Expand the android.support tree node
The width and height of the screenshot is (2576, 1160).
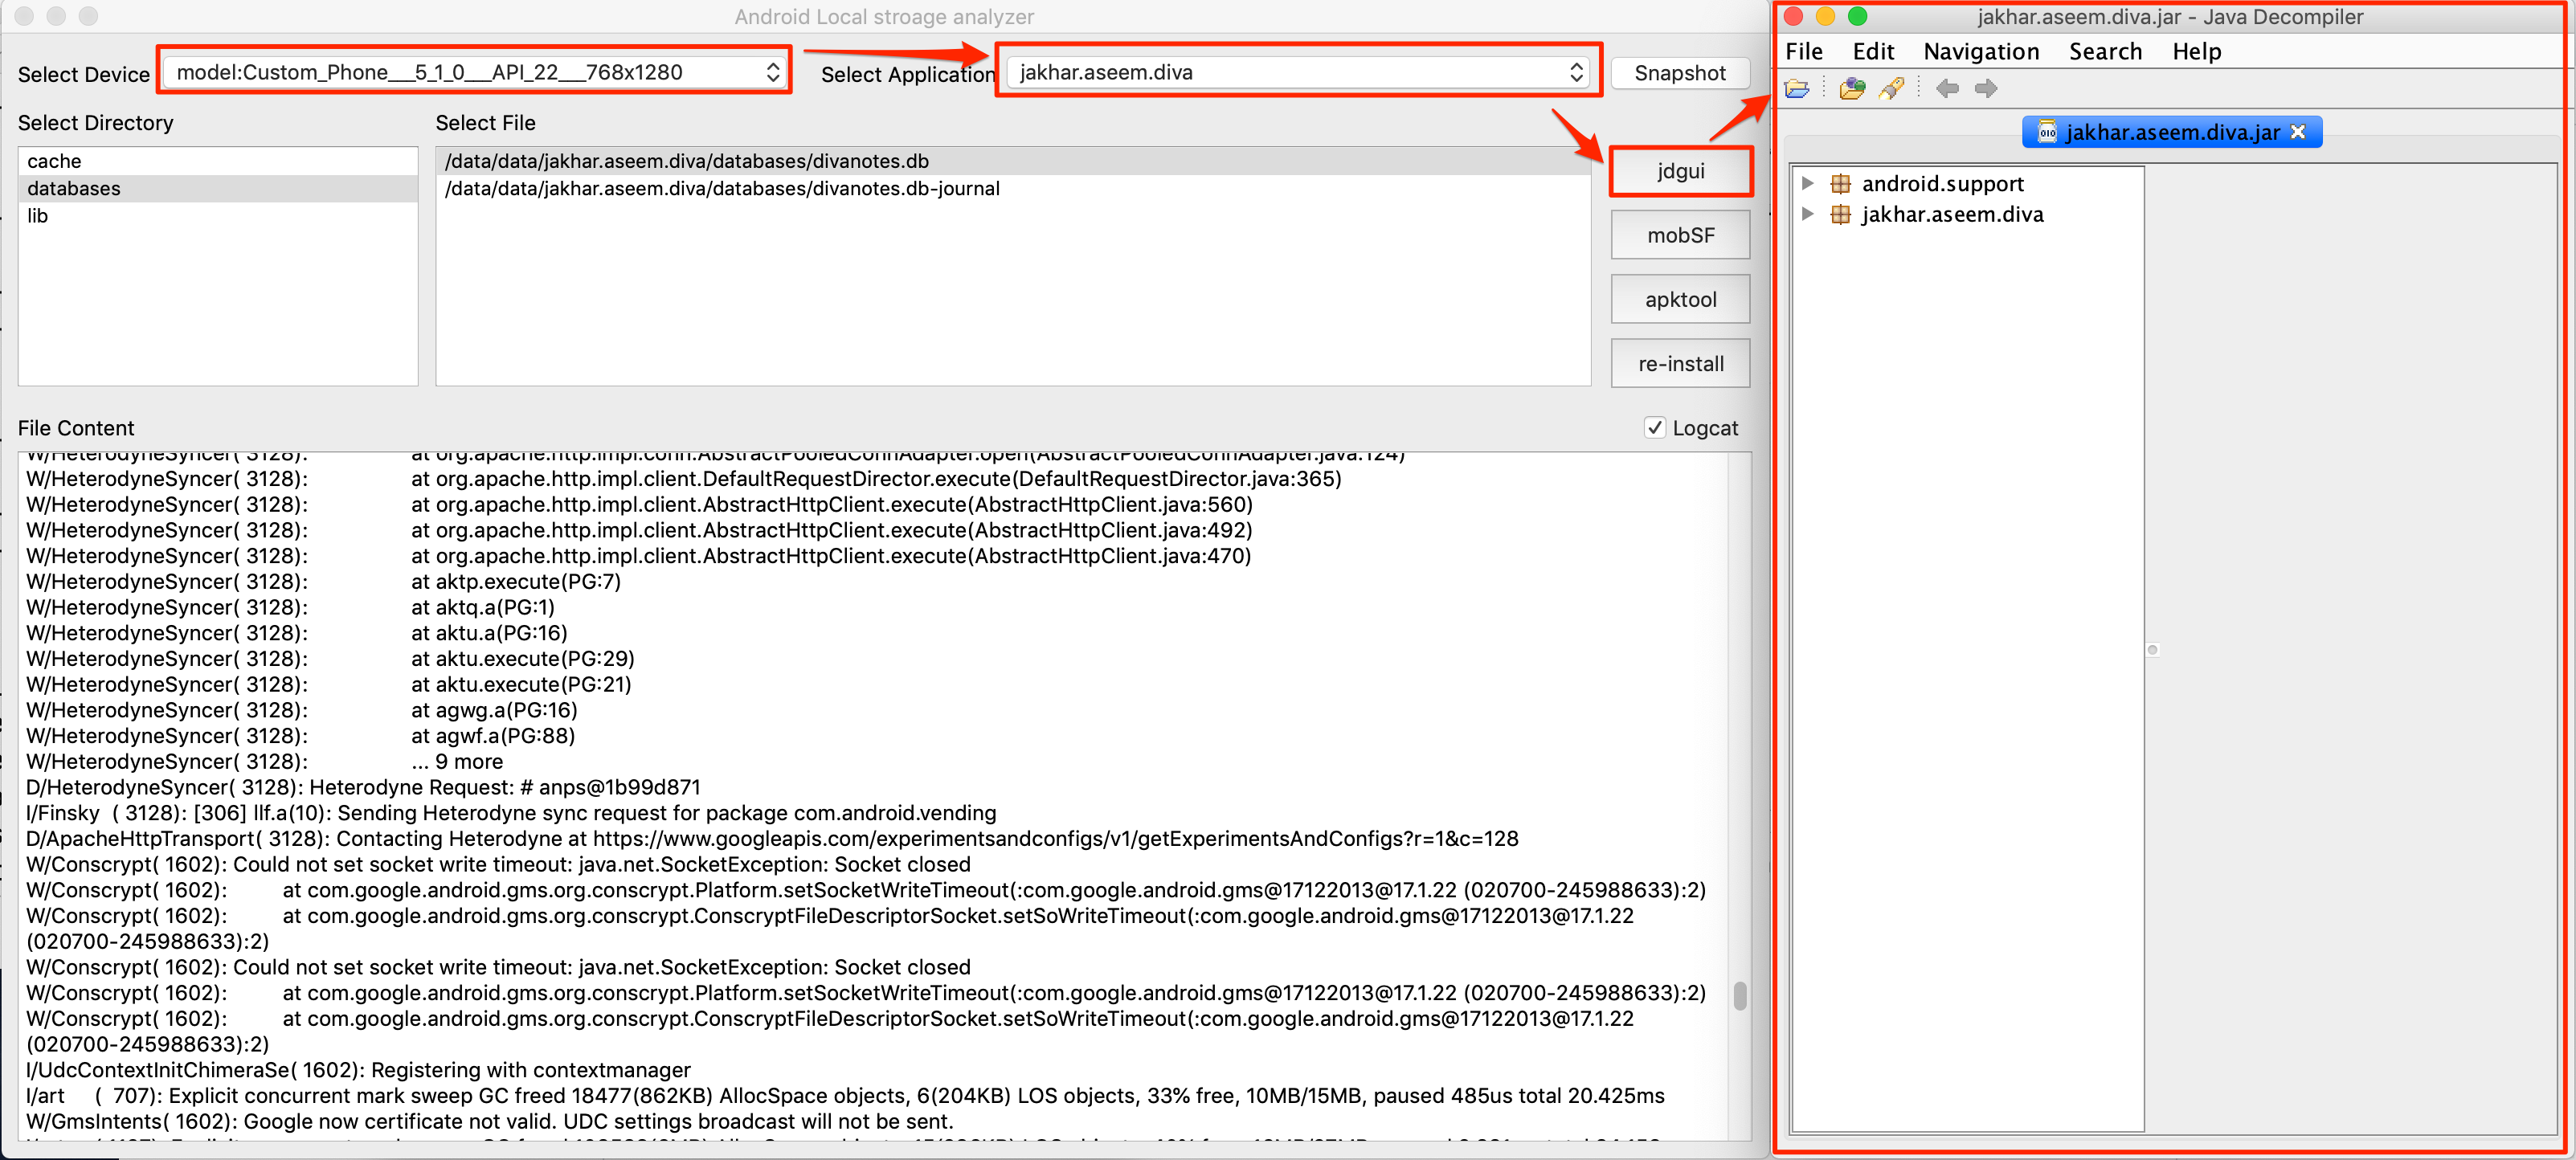(x=1808, y=184)
